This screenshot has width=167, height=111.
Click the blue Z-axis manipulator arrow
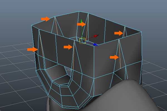point(96,45)
